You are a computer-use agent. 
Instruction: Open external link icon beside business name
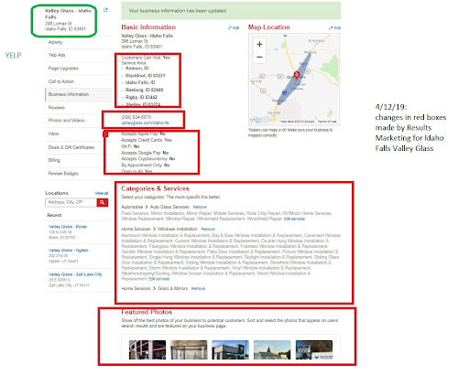(x=105, y=10)
